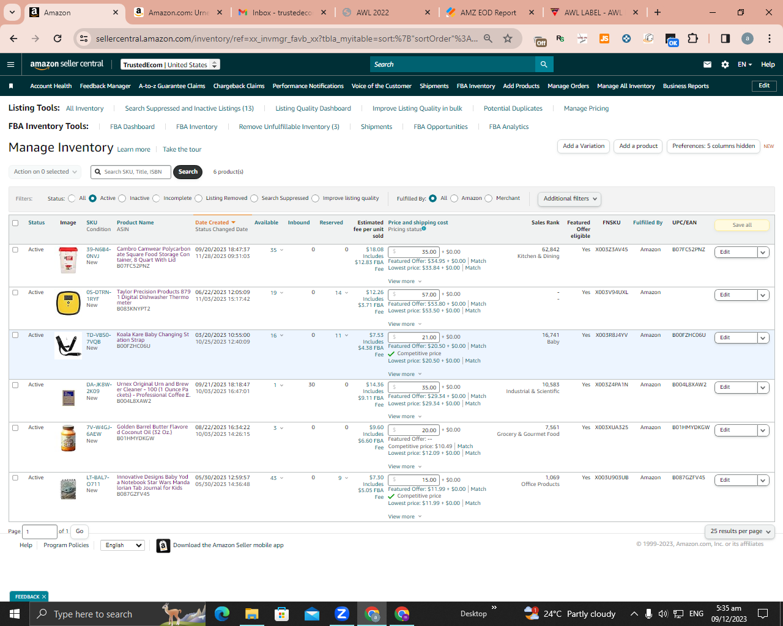Open the Seller Central settings gear
The width and height of the screenshot is (783, 626).
click(725, 64)
